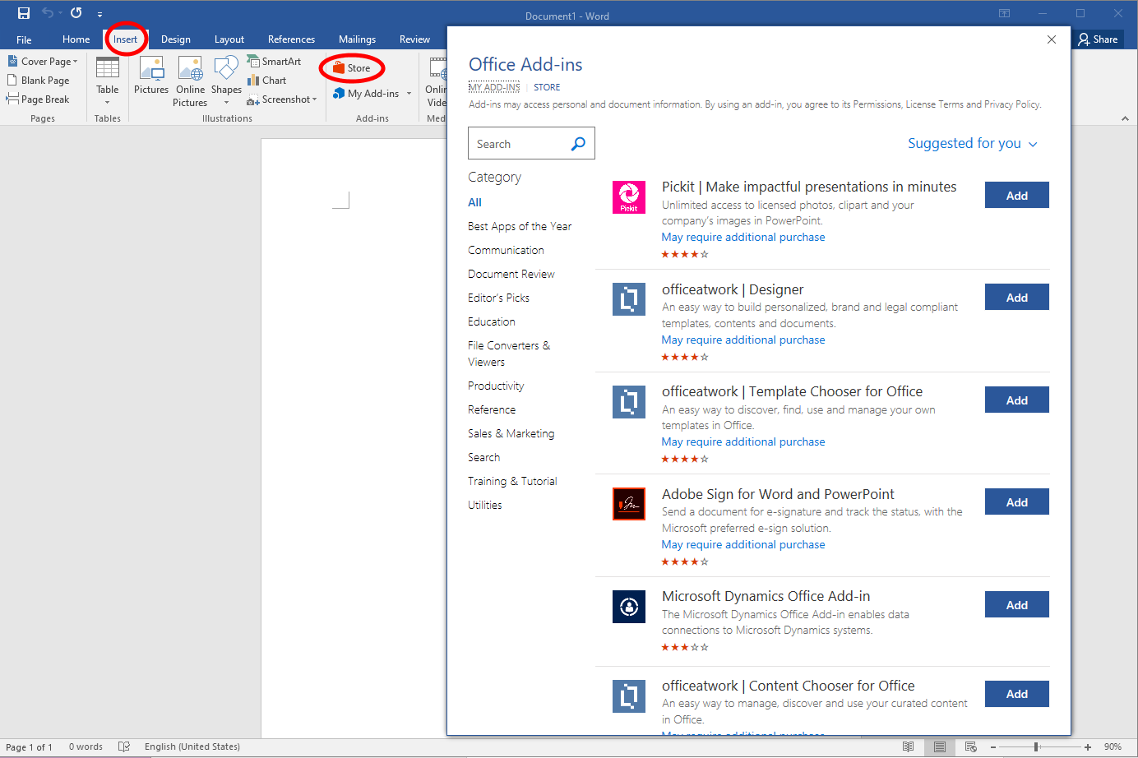Select File Converters & Viewers category

point(509,354)
